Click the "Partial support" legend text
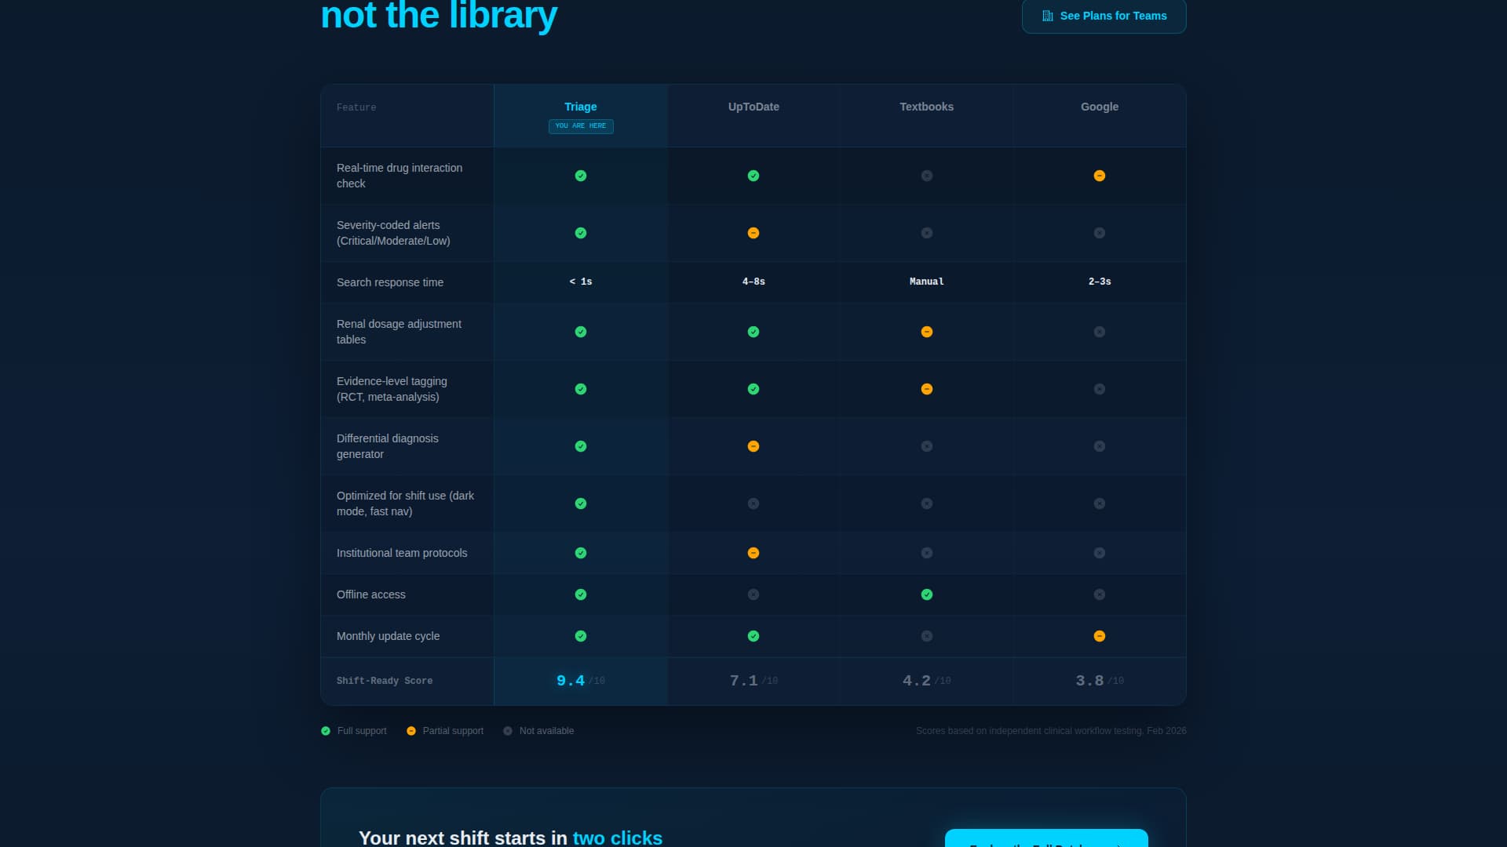 point(453,731)
